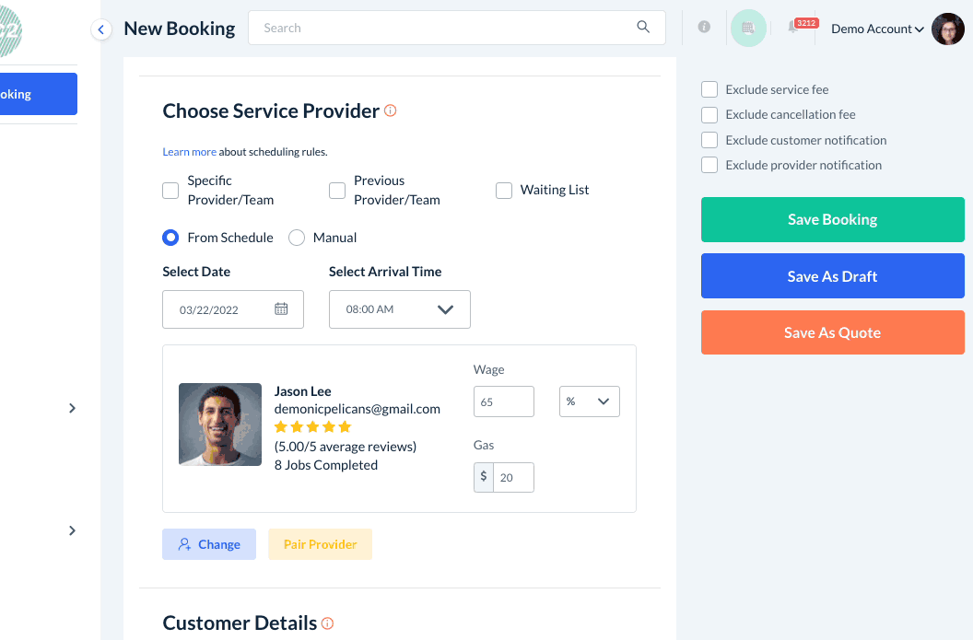Screen dimensions: 973x640
Task: Click the search magnifier icon
Action: [x=643, y=28]
